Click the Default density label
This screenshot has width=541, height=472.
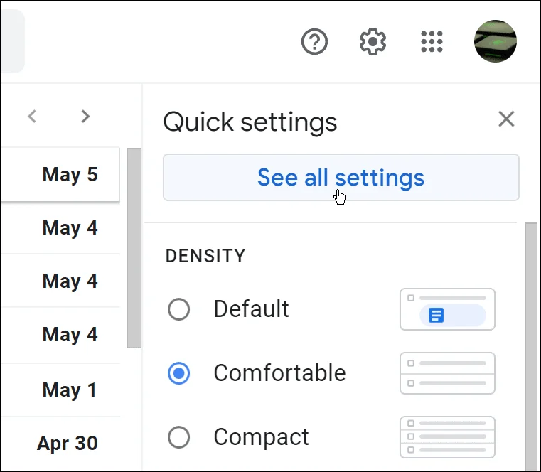[x=251, y=309]
